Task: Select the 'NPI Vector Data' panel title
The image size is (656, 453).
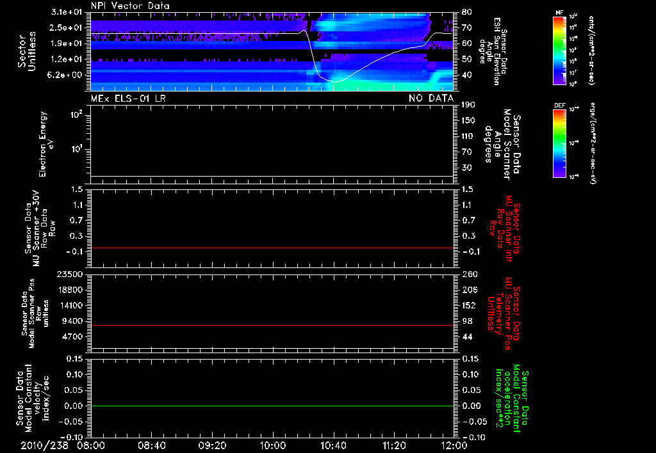Action: click(130, 6)
